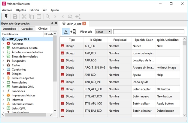
Task: Open the Objetos menu
Action: (x=21, y=10)
